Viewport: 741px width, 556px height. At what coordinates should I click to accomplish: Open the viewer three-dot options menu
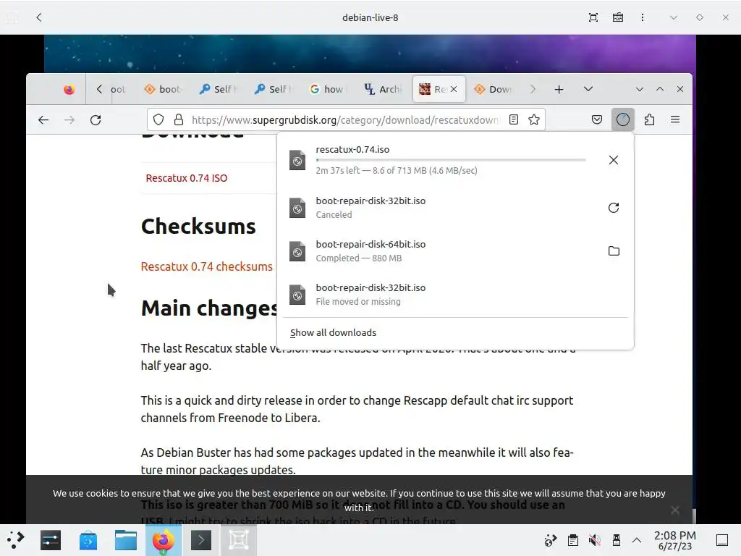(643, 17)
